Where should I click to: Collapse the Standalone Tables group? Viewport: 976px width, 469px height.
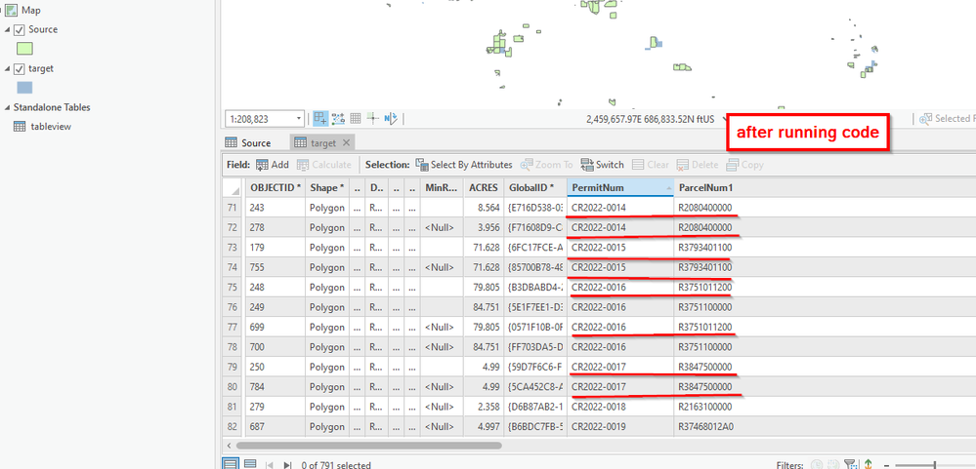(x=8, y=107)
